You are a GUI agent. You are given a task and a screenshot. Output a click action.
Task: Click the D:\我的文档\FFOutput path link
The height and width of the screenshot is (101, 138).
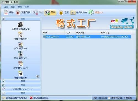pos(16,98)
